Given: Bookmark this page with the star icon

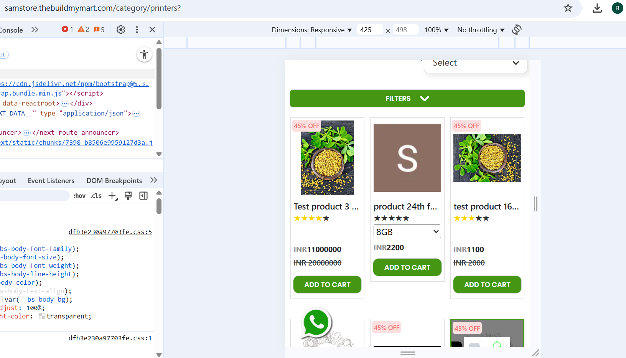Looking at the screenshot, I should tap(568, 8).
